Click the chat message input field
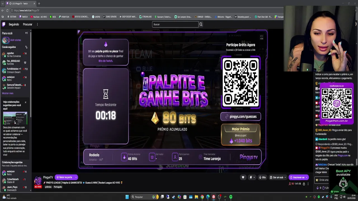The image size is (358, 201). tap(322, 180)
